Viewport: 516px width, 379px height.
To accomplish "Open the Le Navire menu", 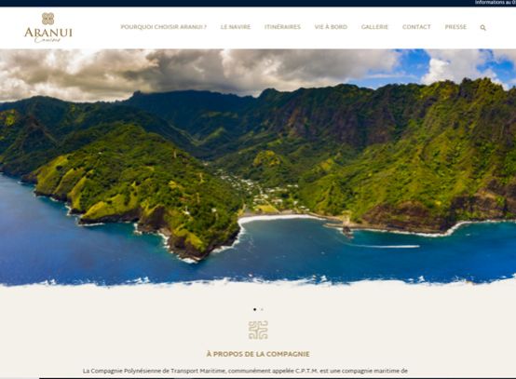I will coord(236,27).
